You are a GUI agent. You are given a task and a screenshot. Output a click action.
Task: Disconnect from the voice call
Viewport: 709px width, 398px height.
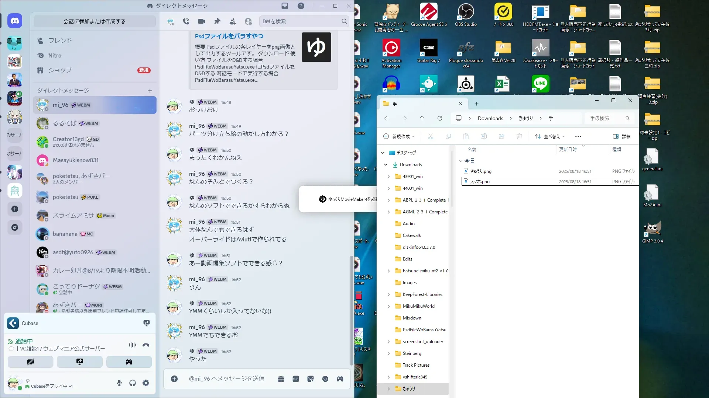point(146,345)
